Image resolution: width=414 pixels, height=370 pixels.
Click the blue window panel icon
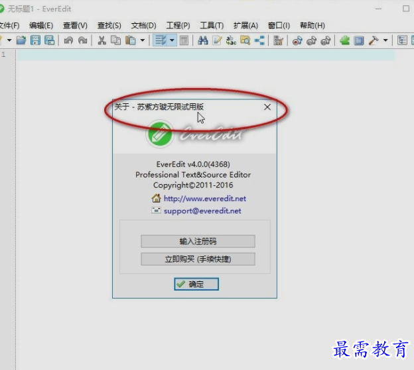(359, 40)
